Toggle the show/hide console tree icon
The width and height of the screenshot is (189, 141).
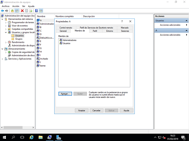[16, 11]
